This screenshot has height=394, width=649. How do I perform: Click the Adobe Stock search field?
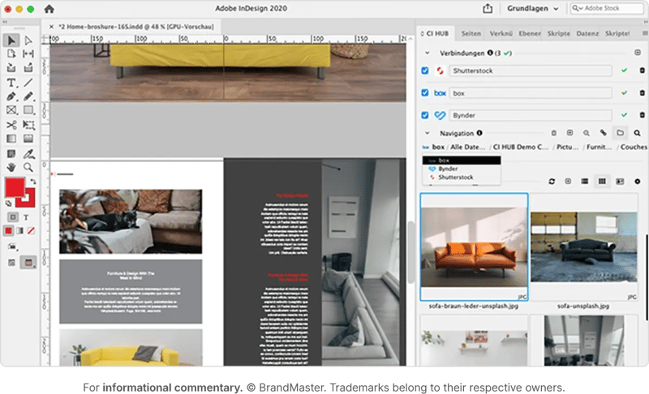[606, 8]
